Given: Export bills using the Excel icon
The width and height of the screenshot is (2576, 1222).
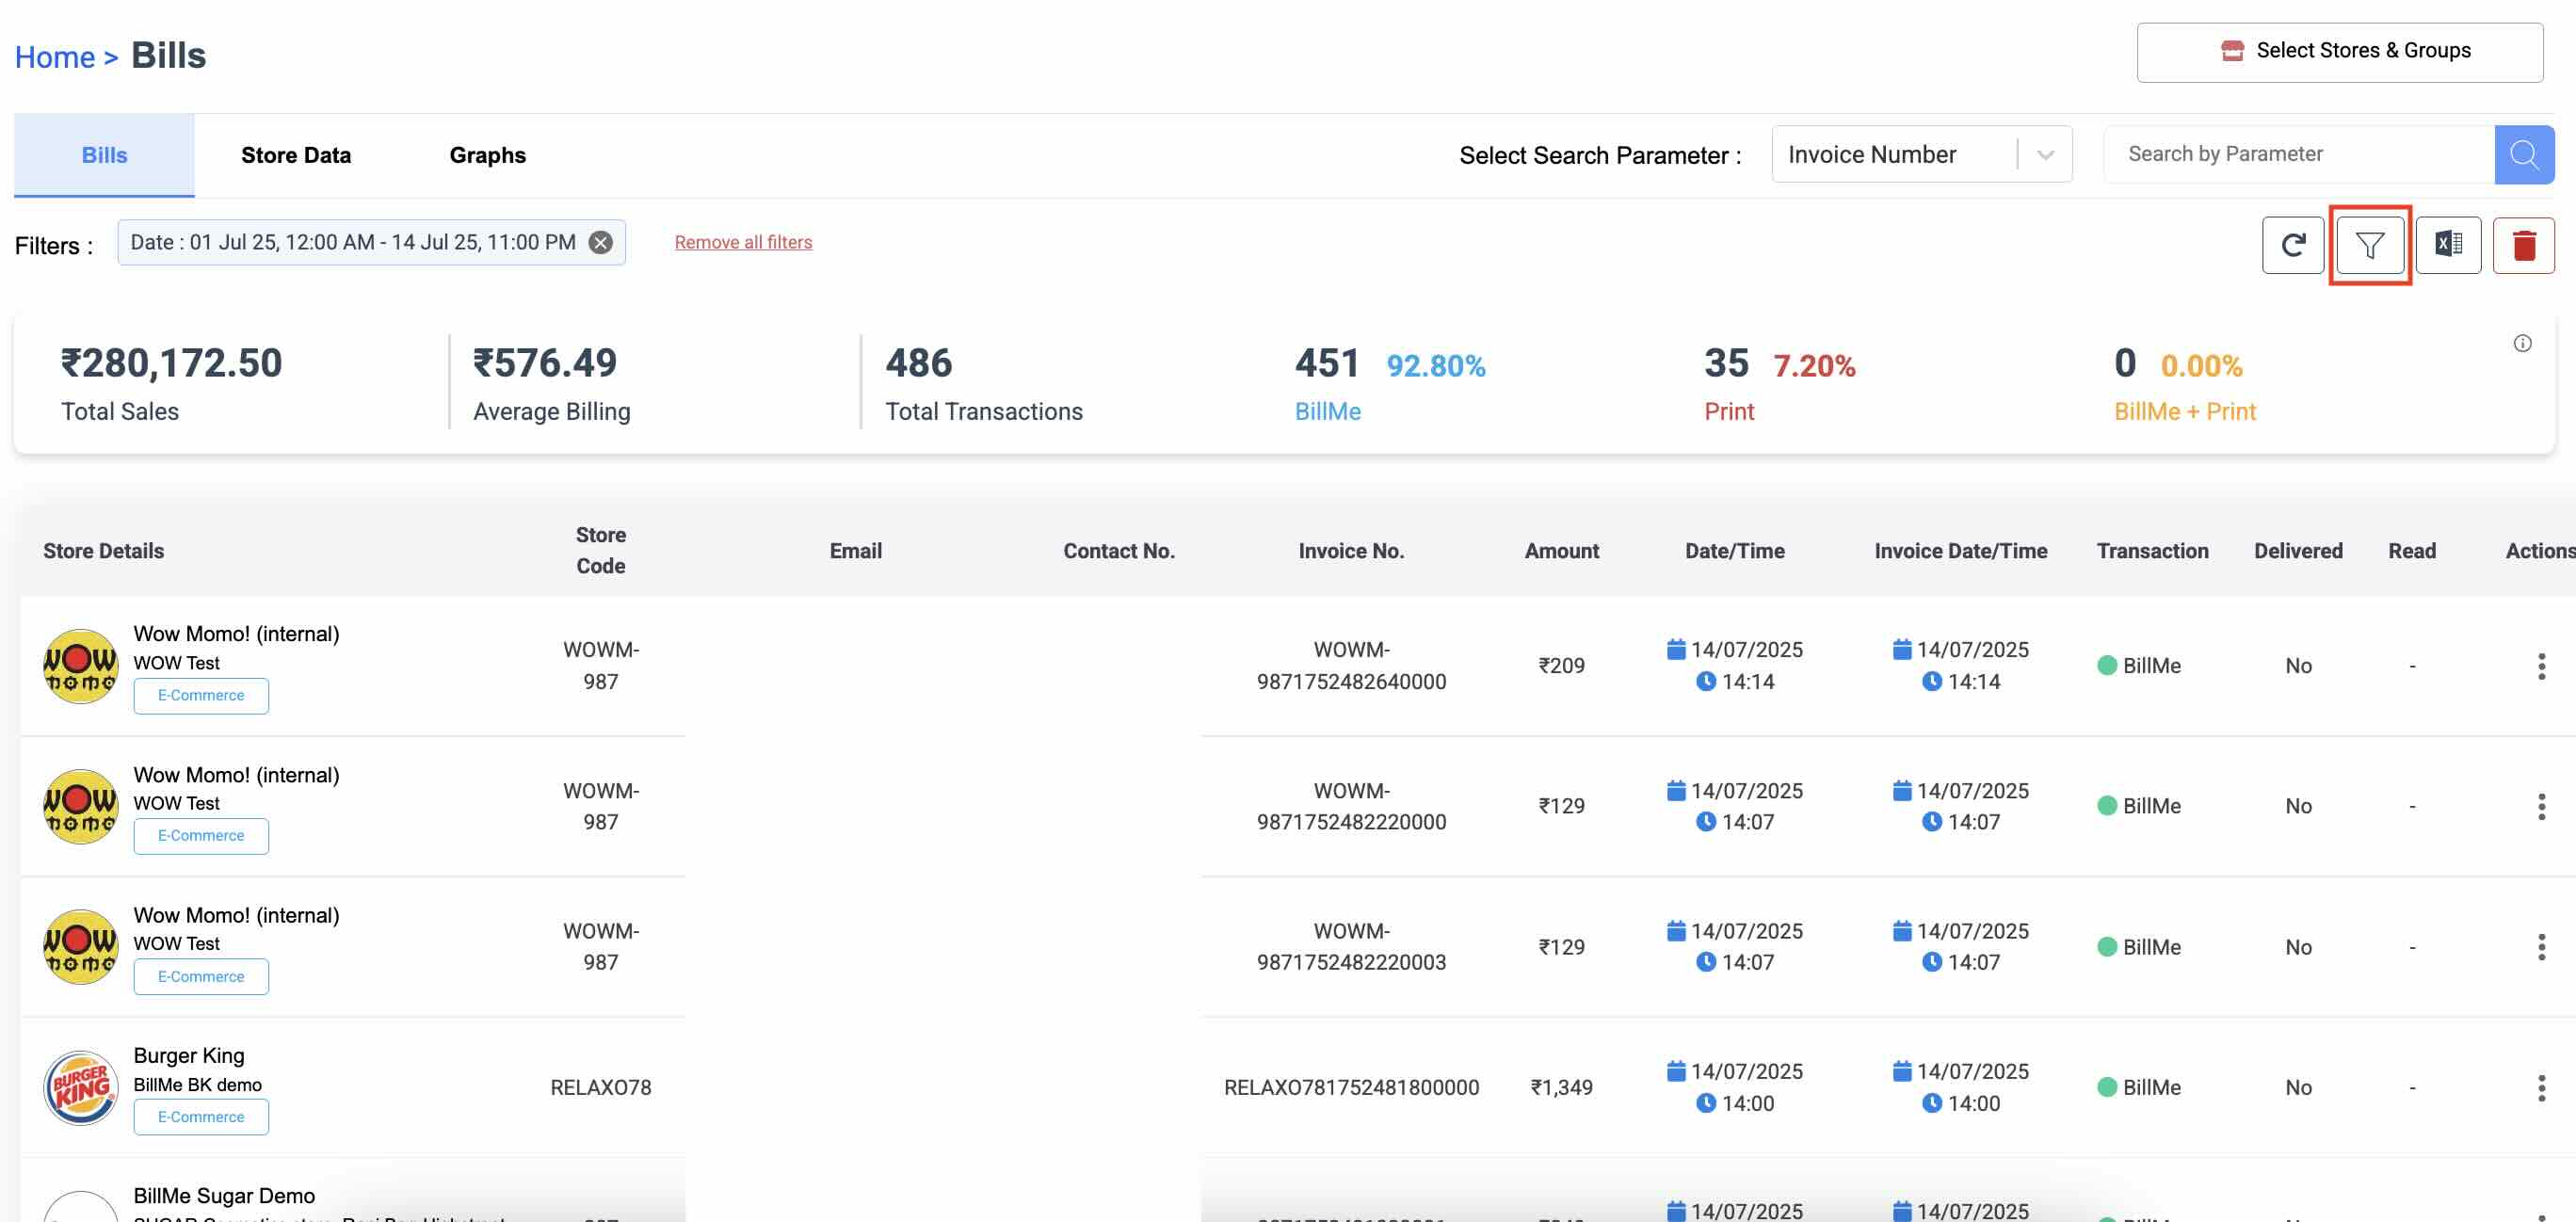Looking at the screenshot, I should click(2447, 245).
